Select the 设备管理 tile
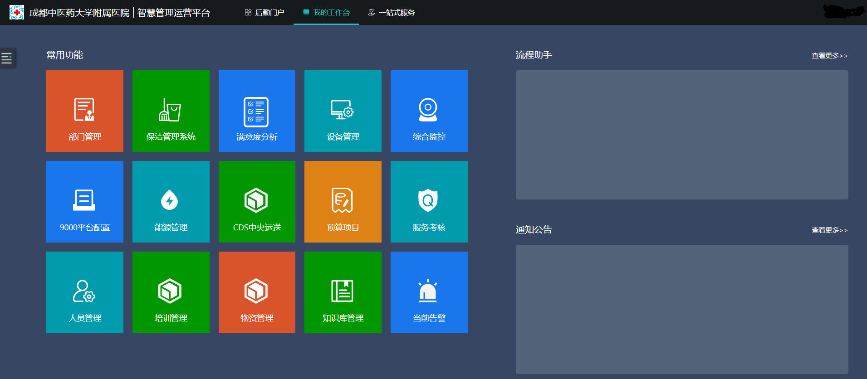 click(x=343, y=111)
